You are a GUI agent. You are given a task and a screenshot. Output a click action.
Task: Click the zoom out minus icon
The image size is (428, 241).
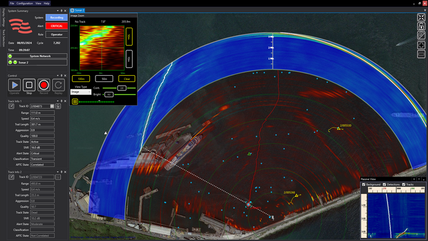click(x=421, y=54)
